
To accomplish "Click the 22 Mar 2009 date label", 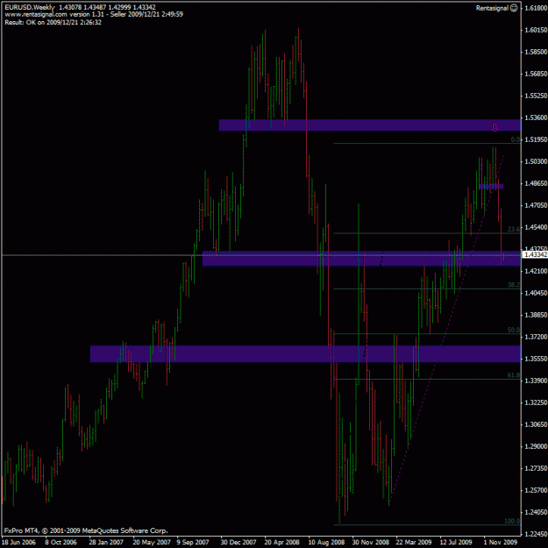I will [x=414, y=543].
